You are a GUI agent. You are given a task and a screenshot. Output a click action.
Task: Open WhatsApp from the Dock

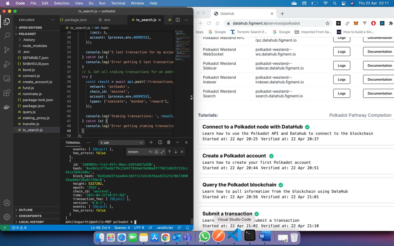pyautogui.click(x=205, y=236)
